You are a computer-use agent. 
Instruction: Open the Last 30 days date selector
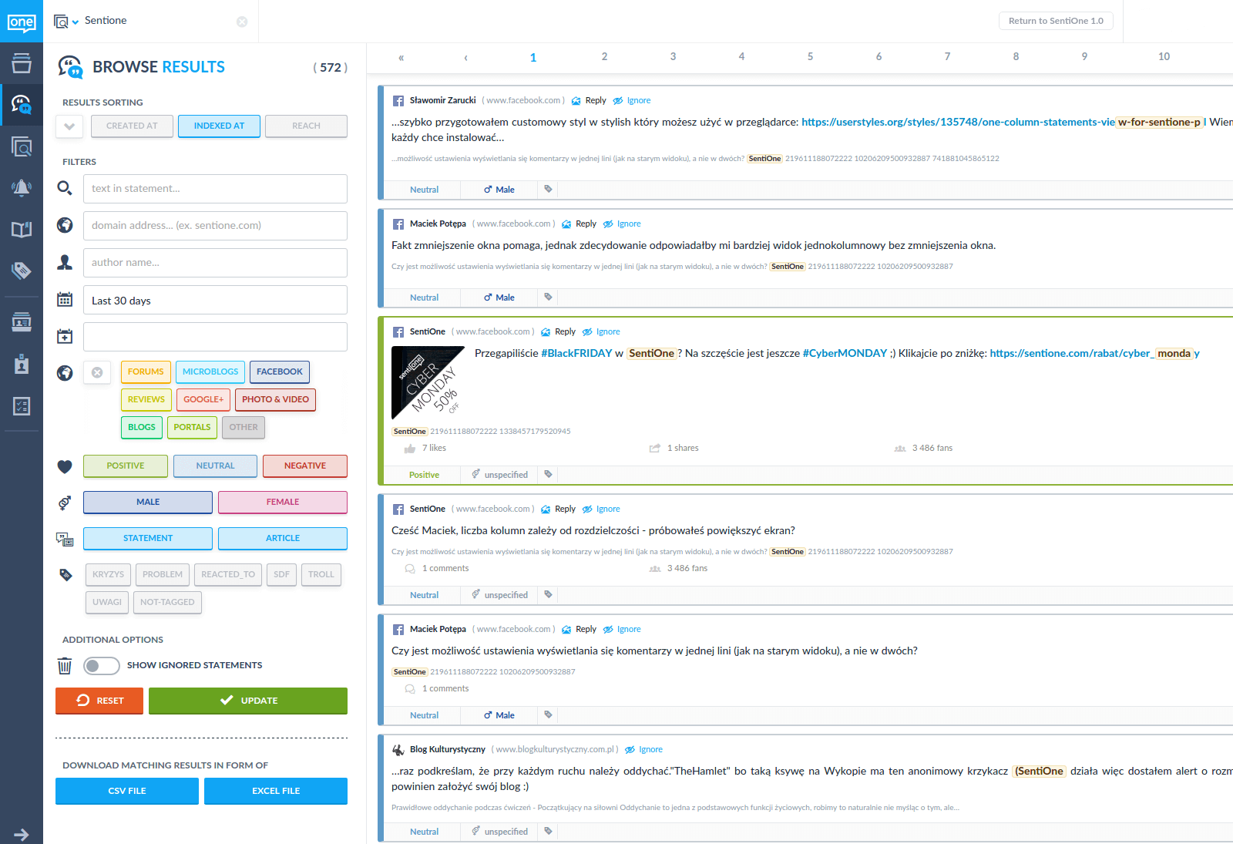[215, 300]
